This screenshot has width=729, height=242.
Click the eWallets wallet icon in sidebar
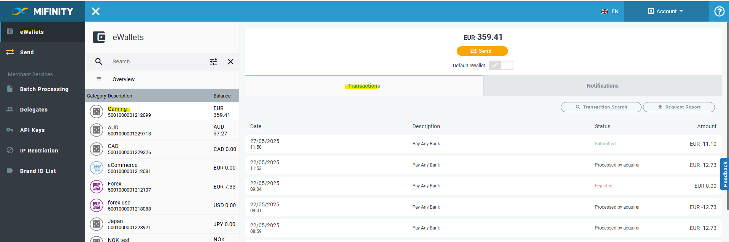tap(10, 31)
